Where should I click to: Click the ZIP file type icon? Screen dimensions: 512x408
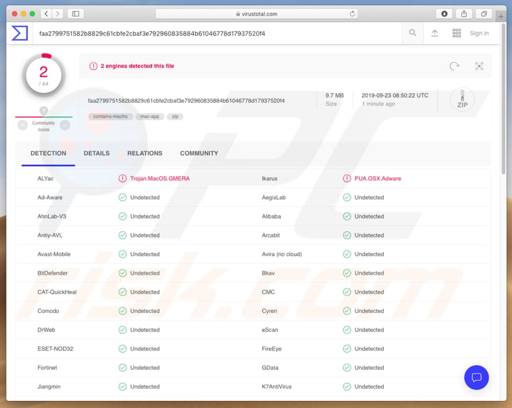coord(462,99)
